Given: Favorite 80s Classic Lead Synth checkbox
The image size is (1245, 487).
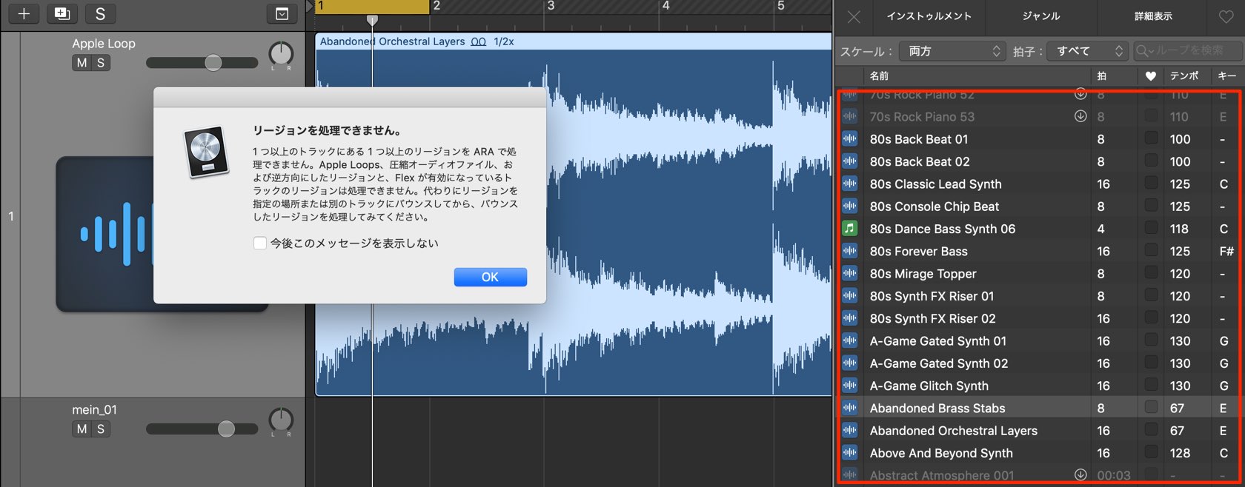Looking at the screenshot, I should tap(1151, 183).
